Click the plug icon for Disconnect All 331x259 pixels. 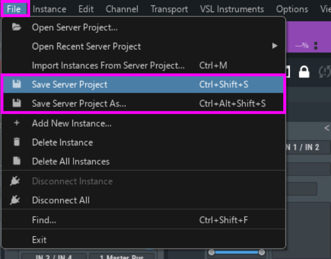tap(16, 200)
